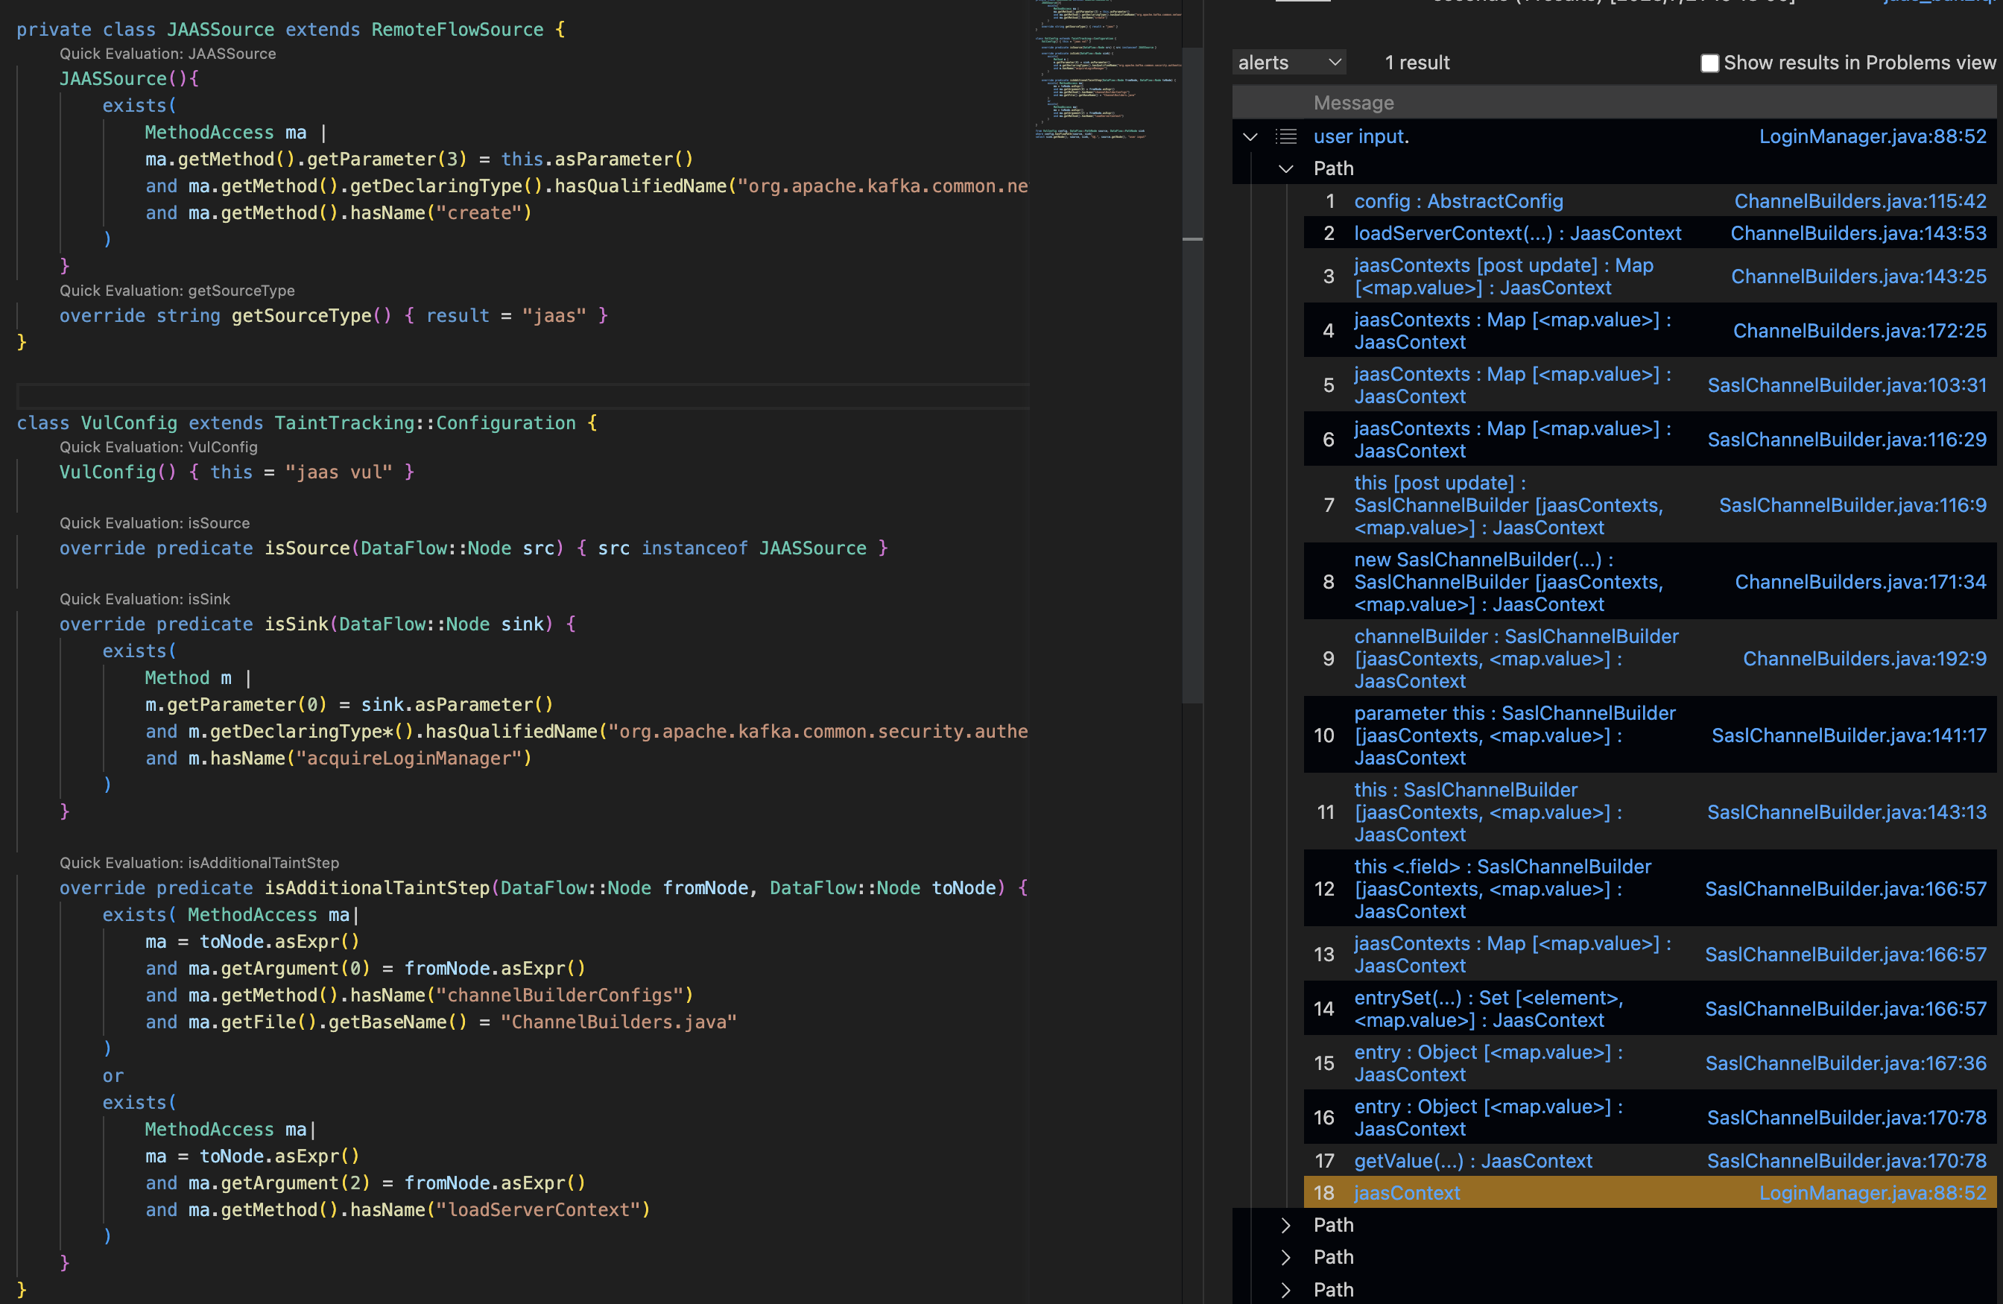Run 'Quick Evaluation: isSource' code lens
Viewport: 2003px width, 1304px height.
click(x=154, y=523)
